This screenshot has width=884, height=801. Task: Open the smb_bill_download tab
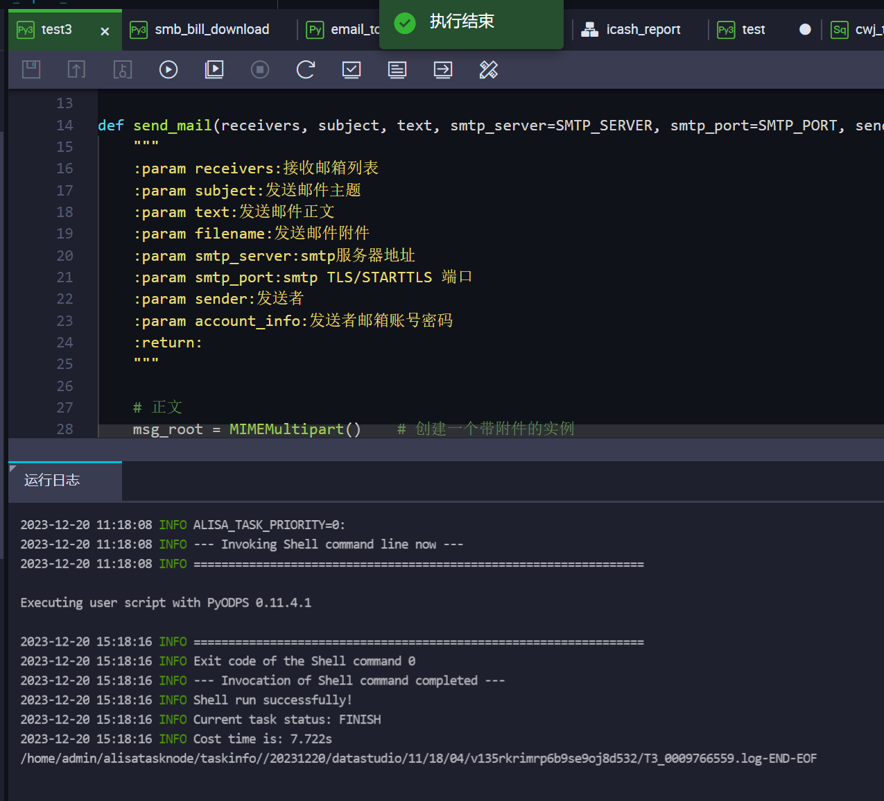click(212, 30)
